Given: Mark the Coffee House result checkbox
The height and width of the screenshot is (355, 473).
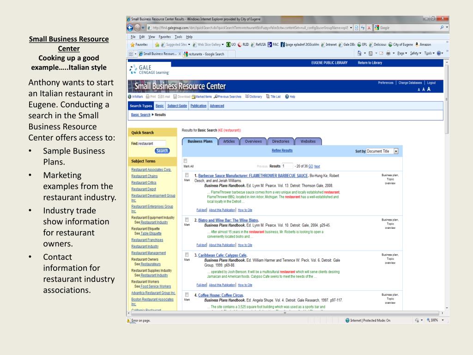Looking at the screenshot, I should [x=187, y=294].
